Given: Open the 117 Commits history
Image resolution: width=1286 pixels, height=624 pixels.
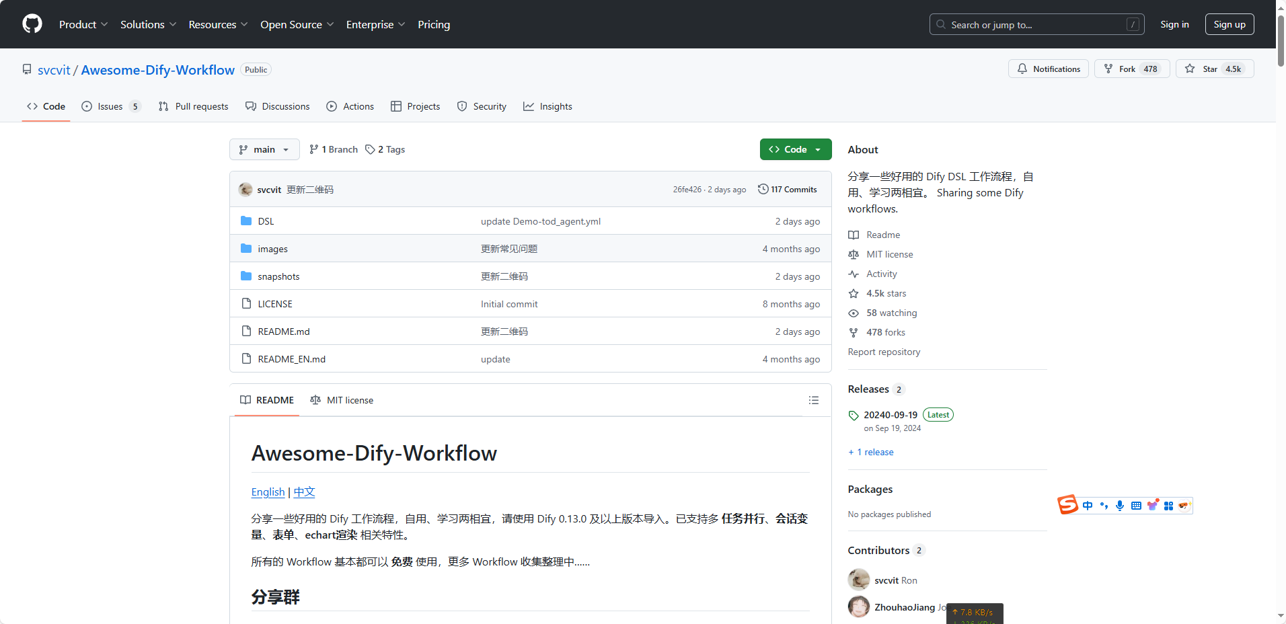Looking at the screenshot, I should (x=787, y=190).
